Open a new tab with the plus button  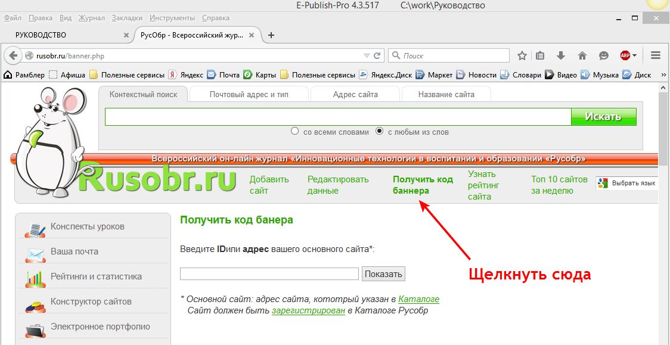pyautogui.click(x=271, y=35)
